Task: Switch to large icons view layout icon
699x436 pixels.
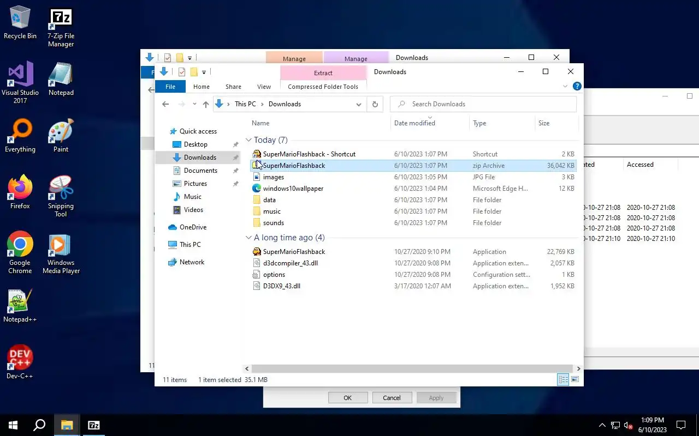Action: tap(574, 379)
